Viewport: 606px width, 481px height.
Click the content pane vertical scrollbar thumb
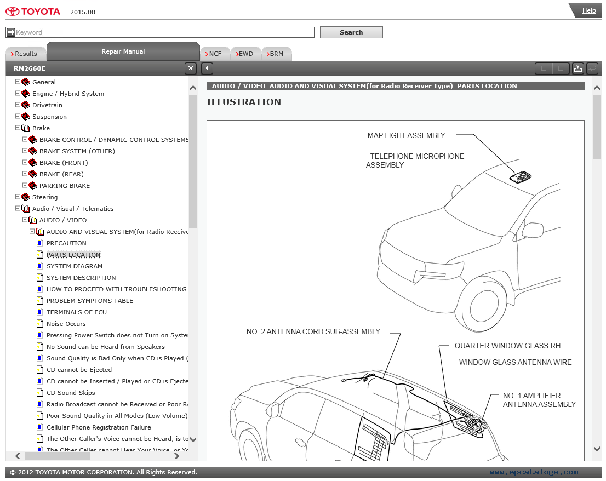pyautogui.click(x=597, y=127)
